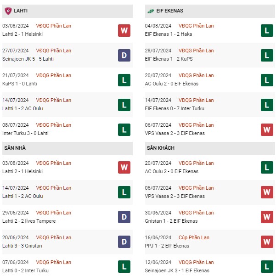Image resolution: width=276 pixels, height=276 pixels.
Task: Open the Inter Turku 3-0 Lahti match
Action: coord(25,133)
